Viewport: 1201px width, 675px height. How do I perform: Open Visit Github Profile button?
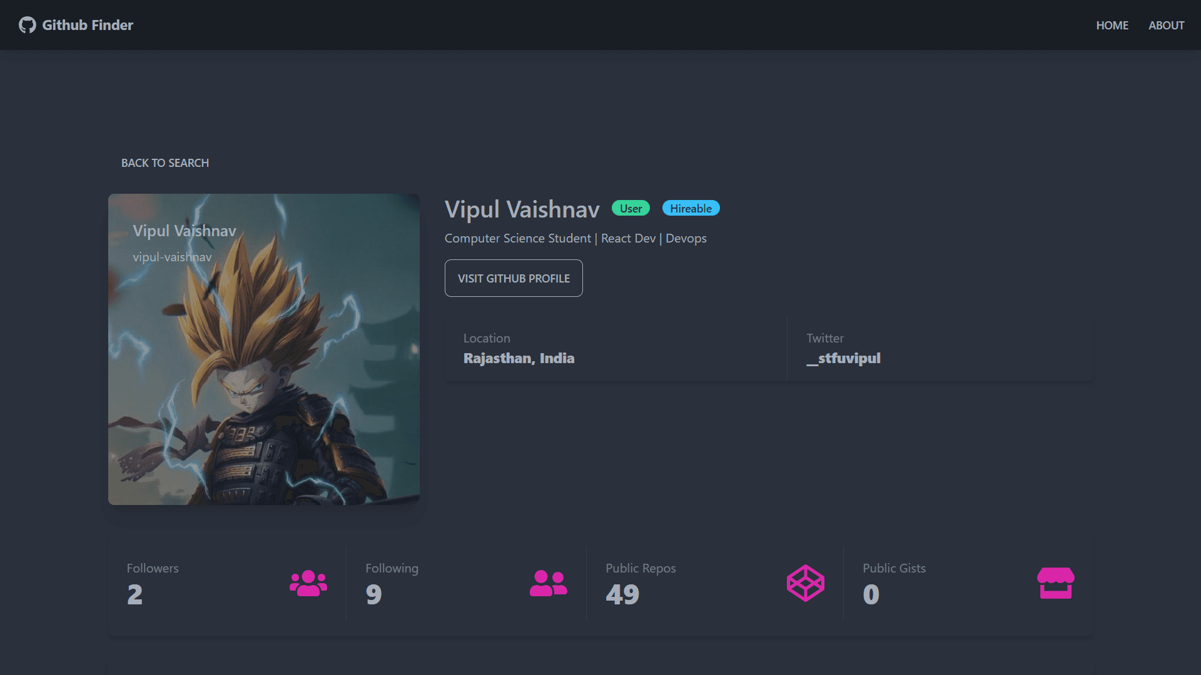click(x=514, y=278)
